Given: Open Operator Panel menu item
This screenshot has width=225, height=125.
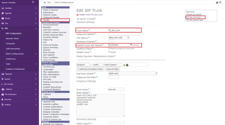Looking at the screenshot, I should [x=12, y=38].
